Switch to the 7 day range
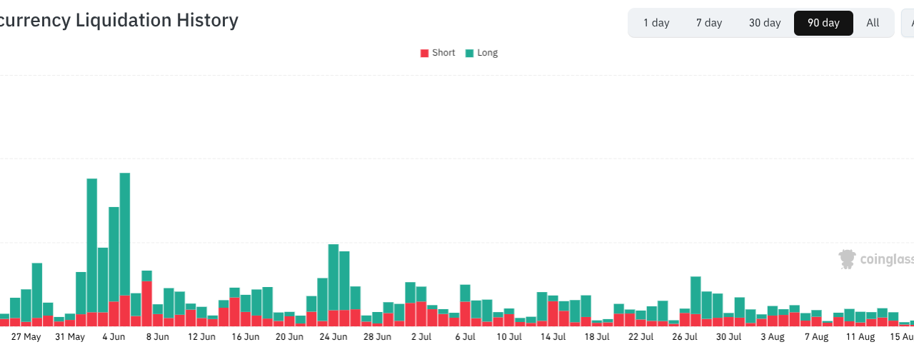914x362 pixels. 709,23
